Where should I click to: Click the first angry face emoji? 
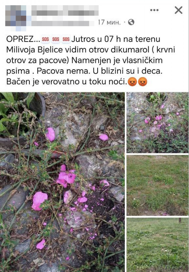point(132,82)
